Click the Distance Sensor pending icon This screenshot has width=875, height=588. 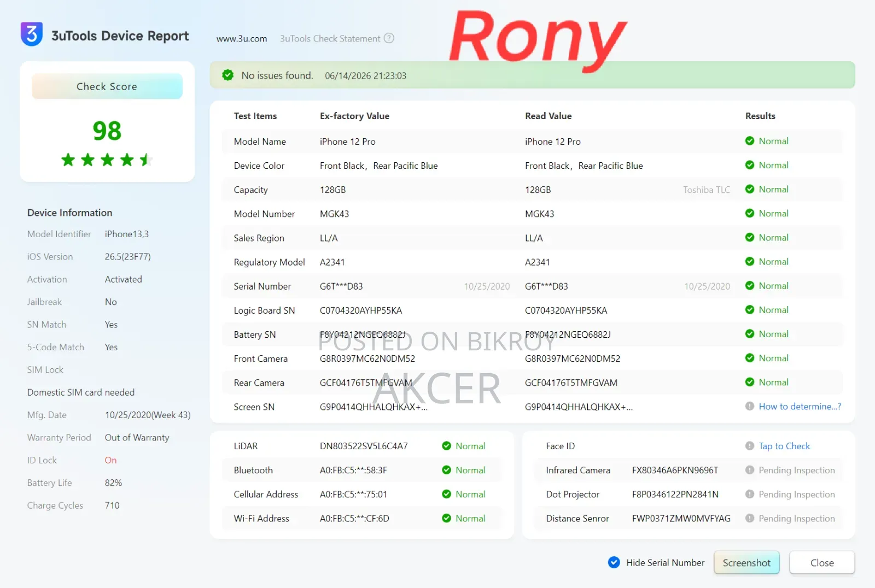pyautogui.click(x=750, y=518)
